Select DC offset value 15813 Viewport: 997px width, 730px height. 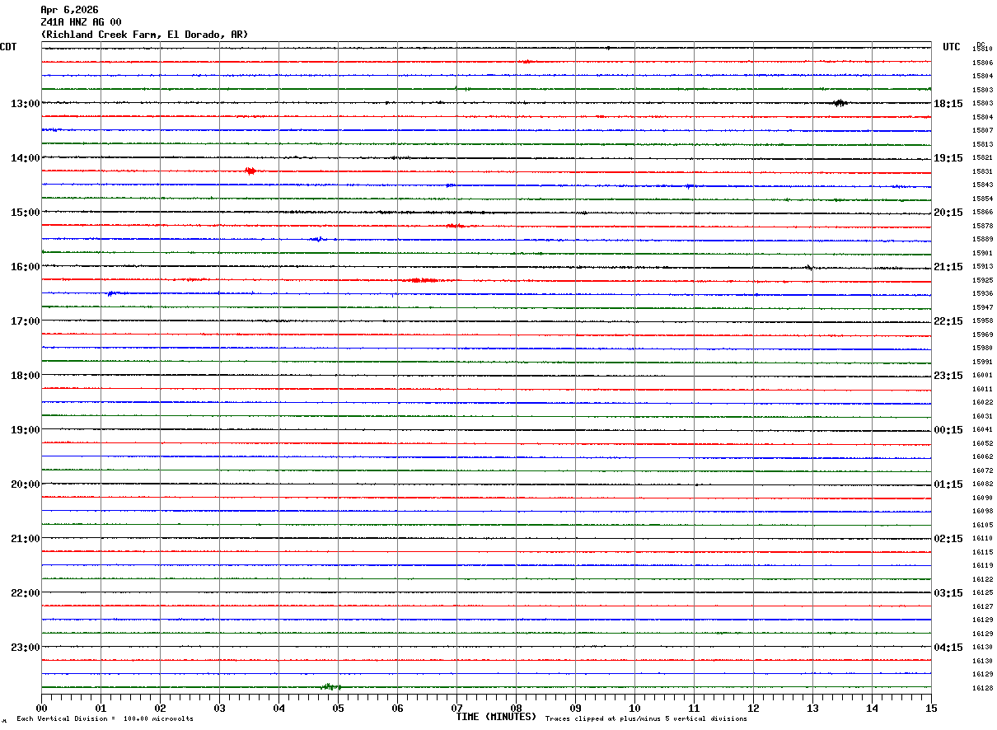(x=982, y=144)
